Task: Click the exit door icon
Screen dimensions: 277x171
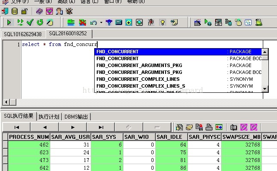Action: pos(5,11)
